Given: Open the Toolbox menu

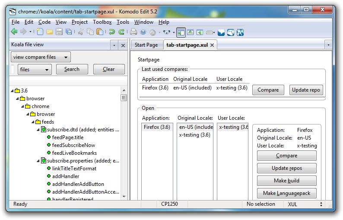Looking at the screenshot, I should click(102, 22).
